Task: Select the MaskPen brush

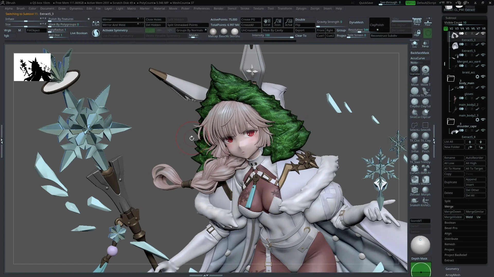Action: click(414, 180)
